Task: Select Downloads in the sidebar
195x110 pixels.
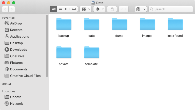Action: tap(18, 49)
